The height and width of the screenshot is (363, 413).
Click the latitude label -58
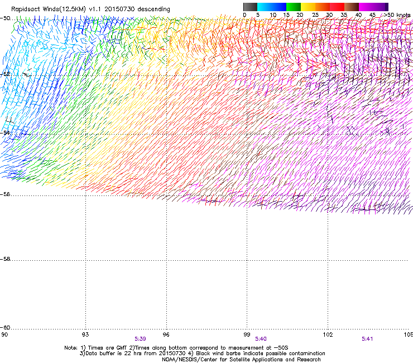point(5,259)
